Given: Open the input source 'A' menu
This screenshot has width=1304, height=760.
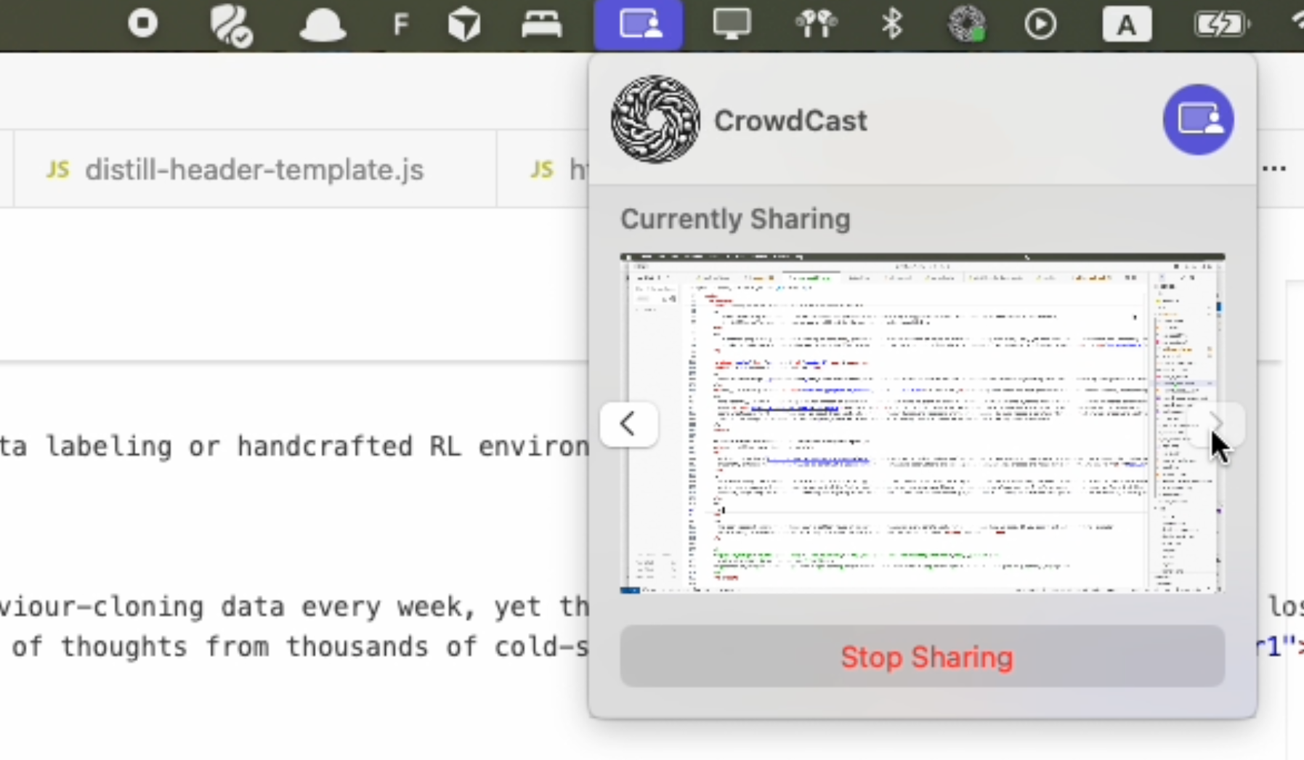Looking at the screenshot, I should tap(1126, 25).
